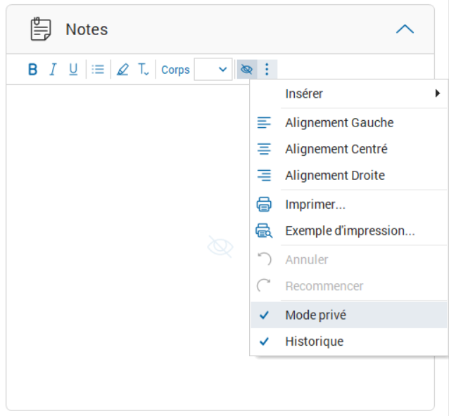Insert a bulleted list
Viewport: 449px width, 416px height.
coord(98,70)
